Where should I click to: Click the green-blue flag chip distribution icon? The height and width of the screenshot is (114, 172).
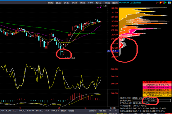click(165, 2)
